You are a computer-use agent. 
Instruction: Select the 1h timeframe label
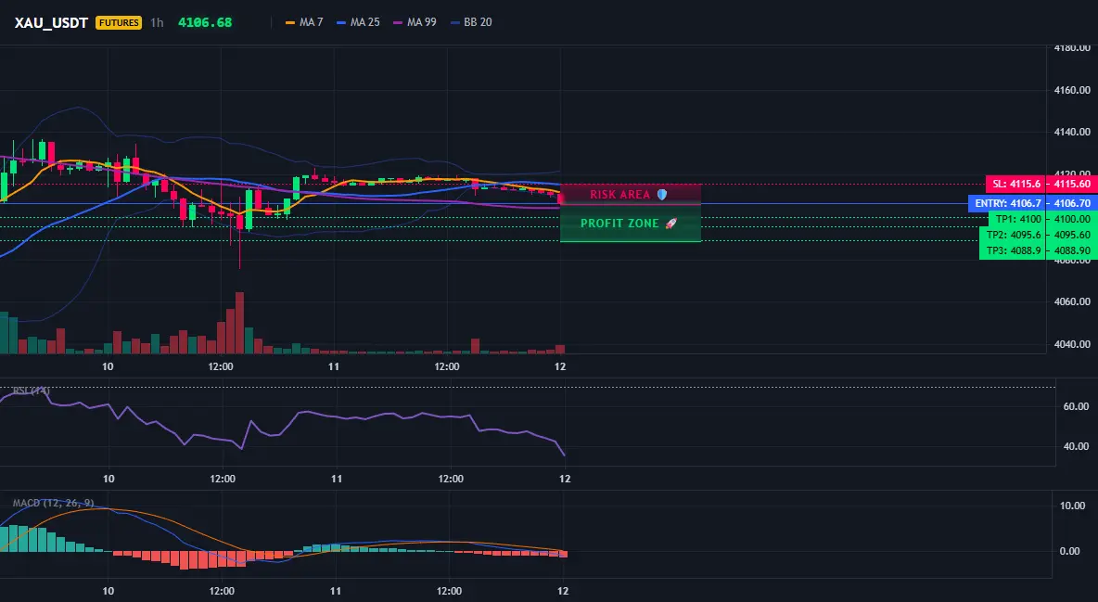157,22
